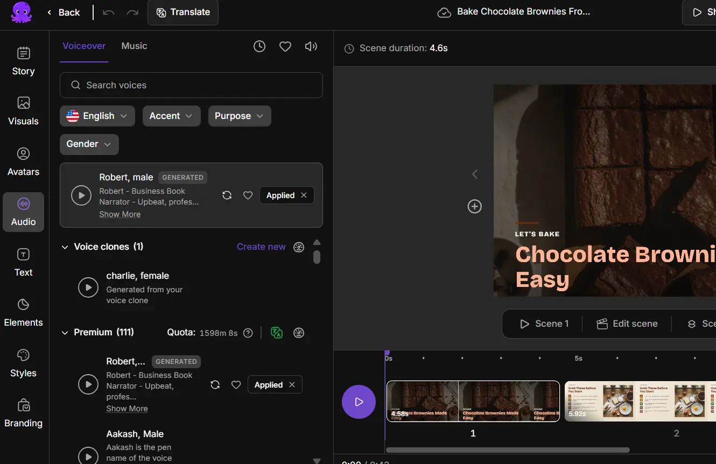Image resolution: width=716 pixels, height=464 pixels.
Task: Click the voice list vertical scrollbar
Action: [317, 257]
